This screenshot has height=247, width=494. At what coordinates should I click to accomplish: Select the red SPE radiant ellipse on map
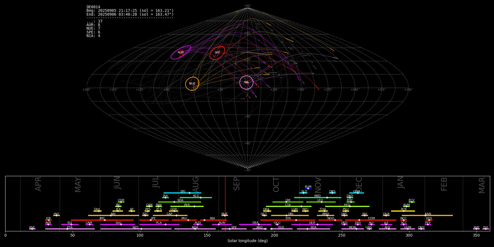pyautogui.click(x=217, y=52)
